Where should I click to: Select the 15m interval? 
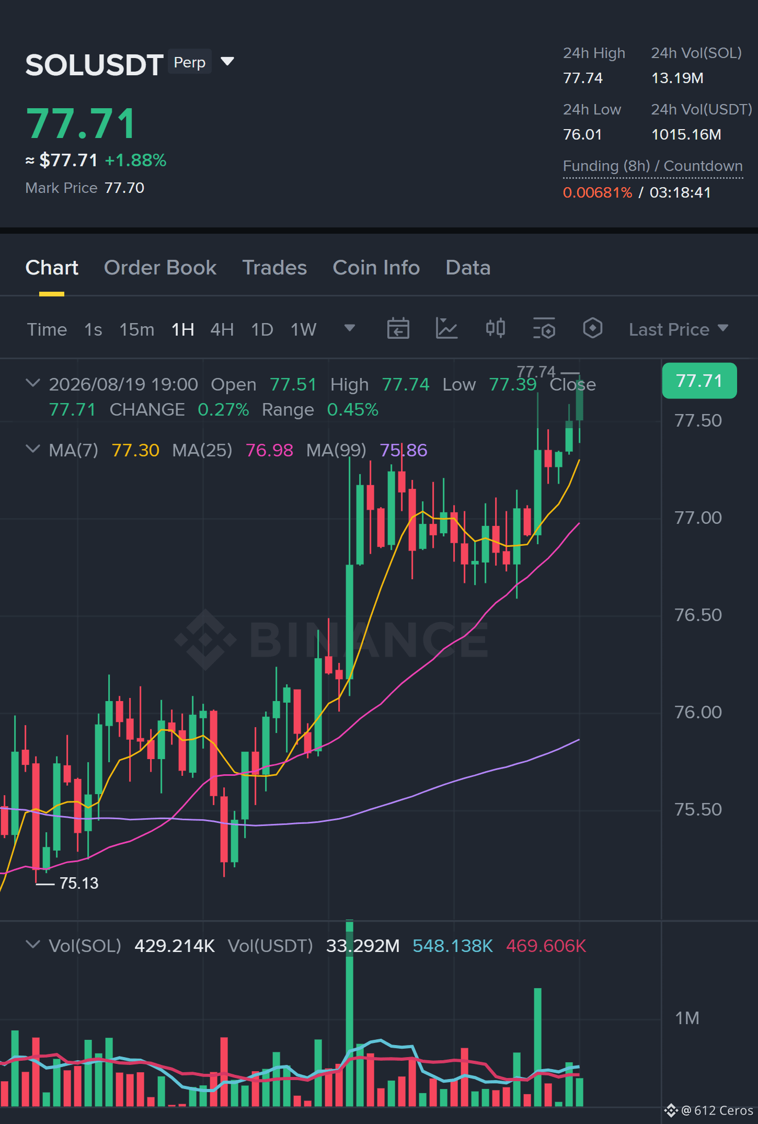(x=137, y=329)
